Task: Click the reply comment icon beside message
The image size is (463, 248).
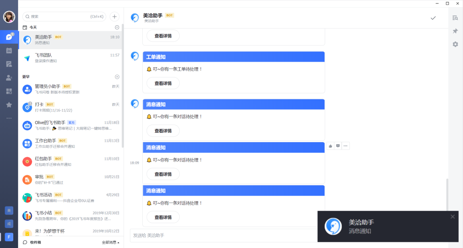Action: click(x=338, y=146)
